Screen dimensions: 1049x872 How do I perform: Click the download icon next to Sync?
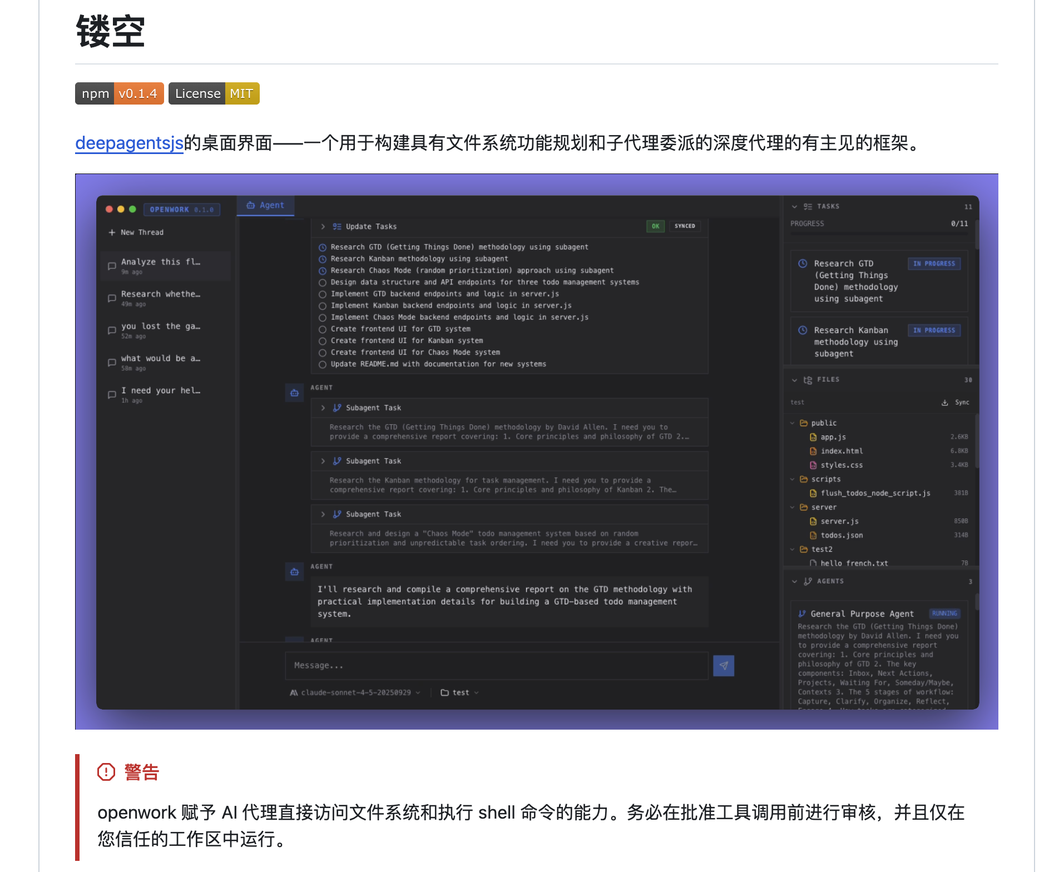coord(944,403)
